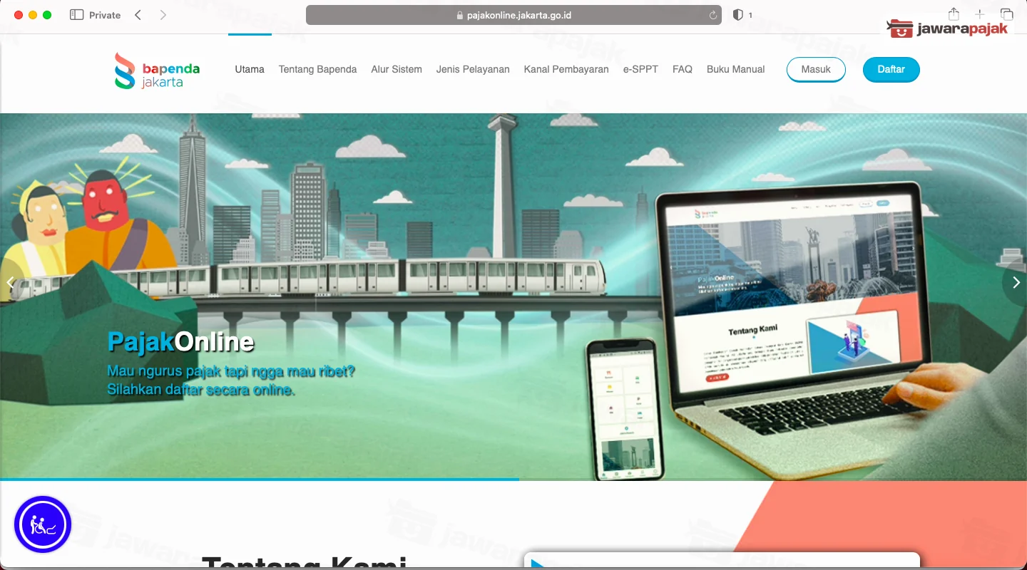Viewport: 1027px width, 570px height.
Task: Open the Tentang Bapenda page
Action: pos(317,69)
